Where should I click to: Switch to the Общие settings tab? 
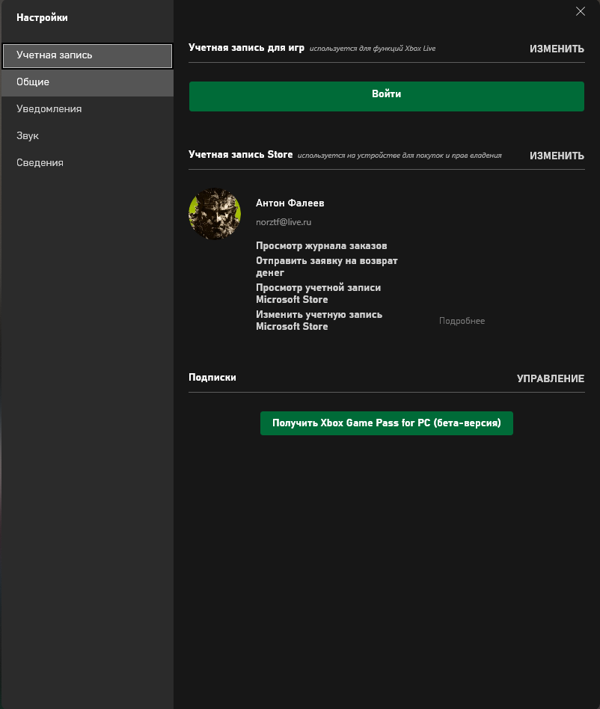(x=88, y=82)
